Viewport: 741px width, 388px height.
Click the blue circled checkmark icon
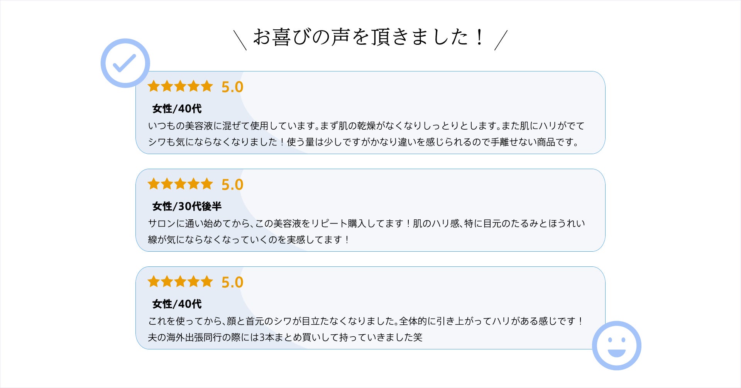pyautogui.click(x=125, y=63)
